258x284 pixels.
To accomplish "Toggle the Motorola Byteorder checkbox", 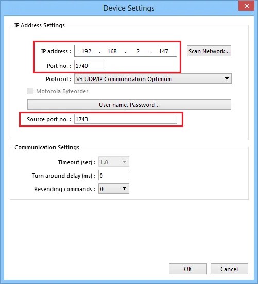I will [x=30, y=91].
